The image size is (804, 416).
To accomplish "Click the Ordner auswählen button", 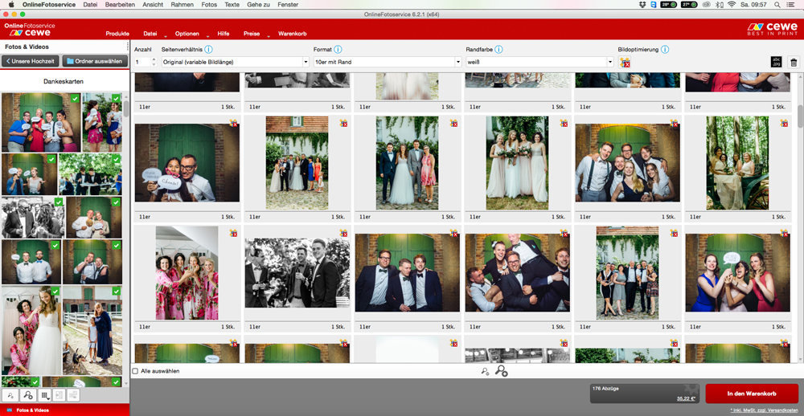I will [x=96, y=61].
